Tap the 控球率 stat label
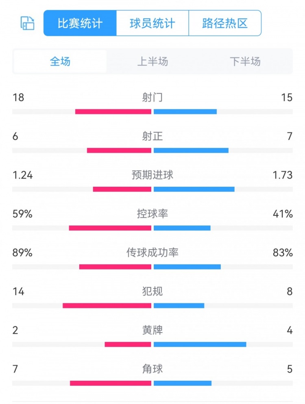Screen dimensions: 305x404 coord(152,214)
